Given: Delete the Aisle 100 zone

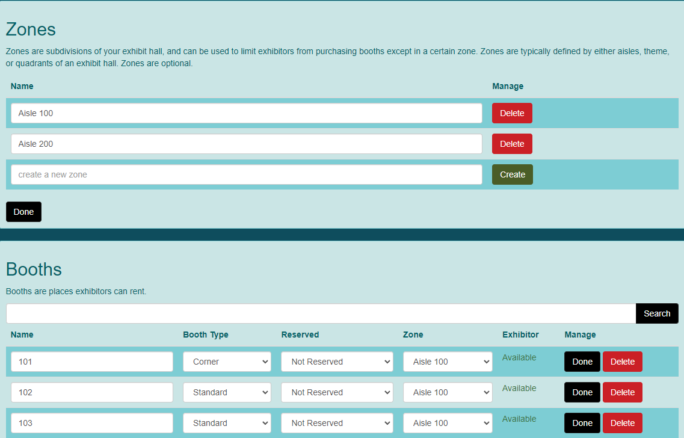Looking at the screenshot, I should (x=512, y=113).
